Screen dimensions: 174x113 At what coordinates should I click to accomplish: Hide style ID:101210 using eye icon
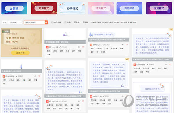tap(122, 96)
